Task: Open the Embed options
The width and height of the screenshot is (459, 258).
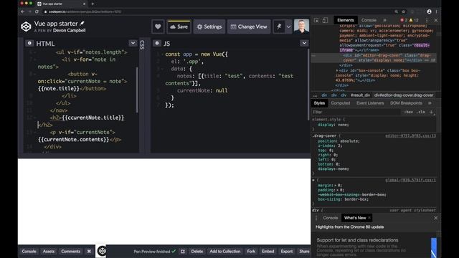Action: tap(268, 252)
